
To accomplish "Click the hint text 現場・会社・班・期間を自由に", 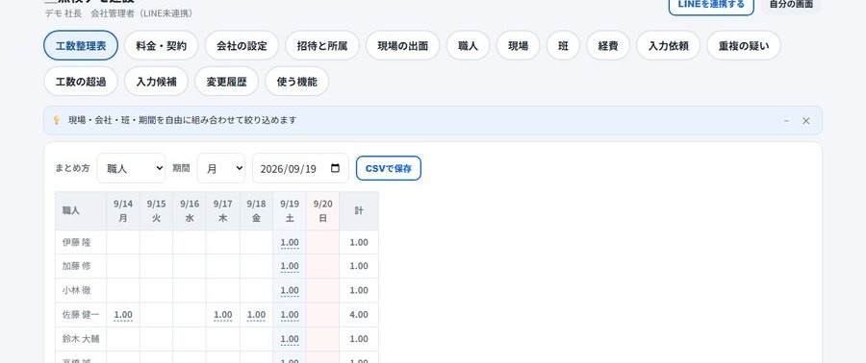I will (182, 120).
